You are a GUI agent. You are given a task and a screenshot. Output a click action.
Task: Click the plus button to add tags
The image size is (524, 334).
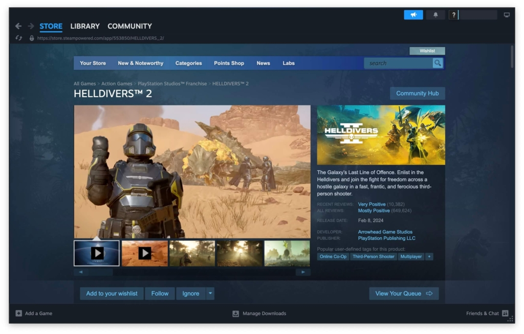(x=429, y=257)
